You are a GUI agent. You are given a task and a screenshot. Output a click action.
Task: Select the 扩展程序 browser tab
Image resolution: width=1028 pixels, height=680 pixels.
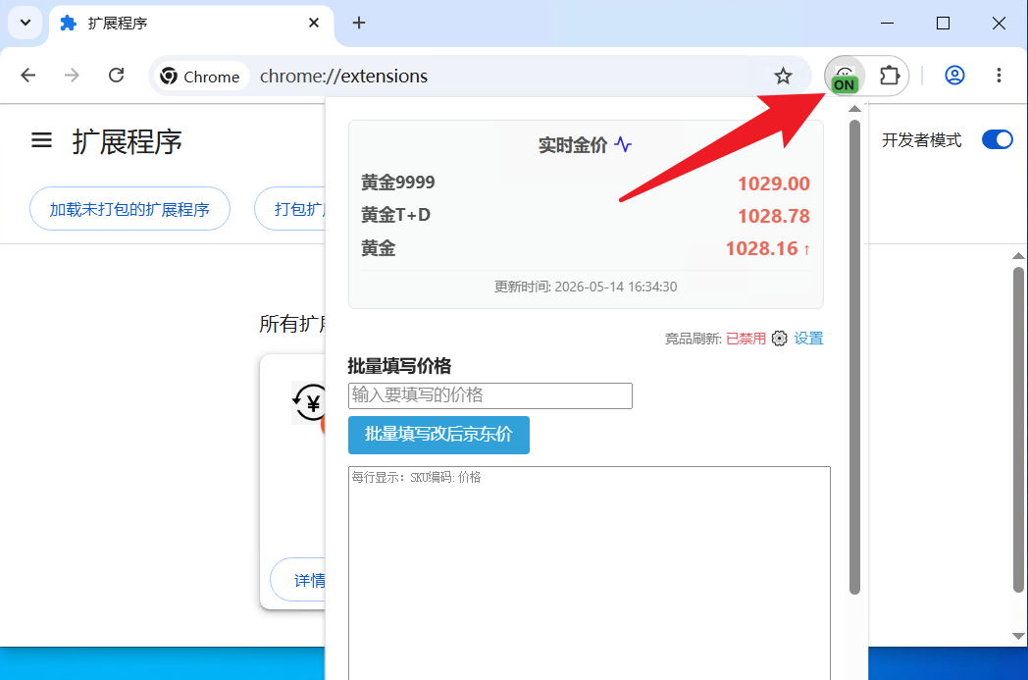click(x=191, y=24)
